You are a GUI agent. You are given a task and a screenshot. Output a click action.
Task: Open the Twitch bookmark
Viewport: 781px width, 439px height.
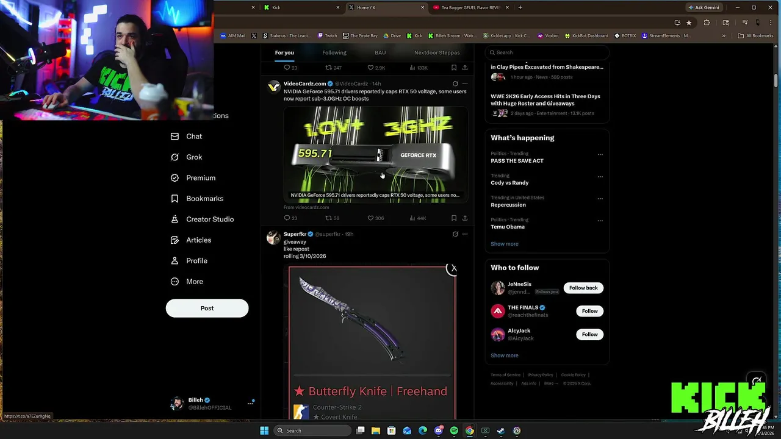click(327, 36)
